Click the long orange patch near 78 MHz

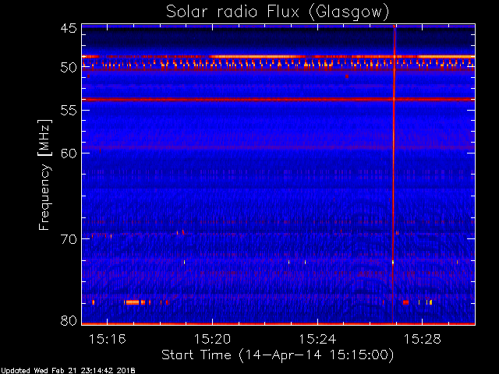click(133, 302)
